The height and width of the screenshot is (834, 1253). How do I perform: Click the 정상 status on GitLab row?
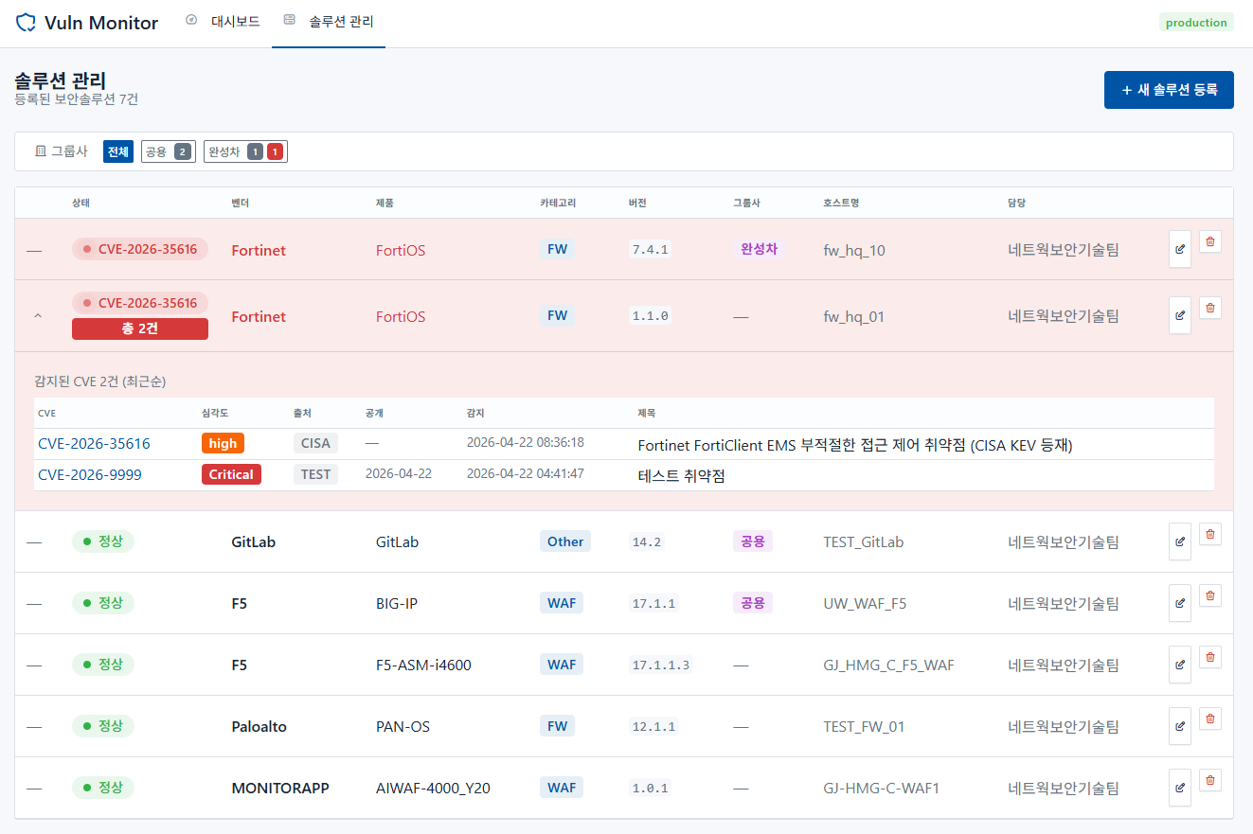point(103,541)
